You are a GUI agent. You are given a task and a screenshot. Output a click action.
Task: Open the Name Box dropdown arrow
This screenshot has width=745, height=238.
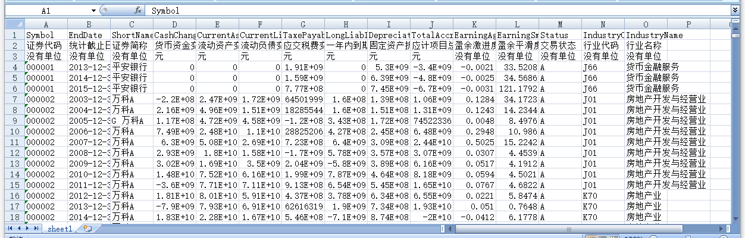tap(94, 11)
